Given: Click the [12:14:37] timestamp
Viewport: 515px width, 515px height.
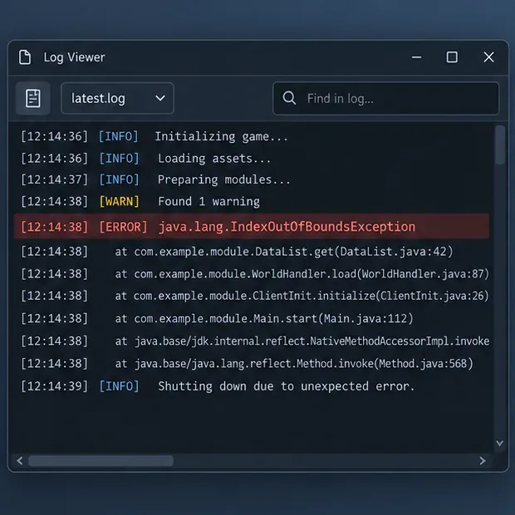Looking at the screenshot, I should click(55, 179).
